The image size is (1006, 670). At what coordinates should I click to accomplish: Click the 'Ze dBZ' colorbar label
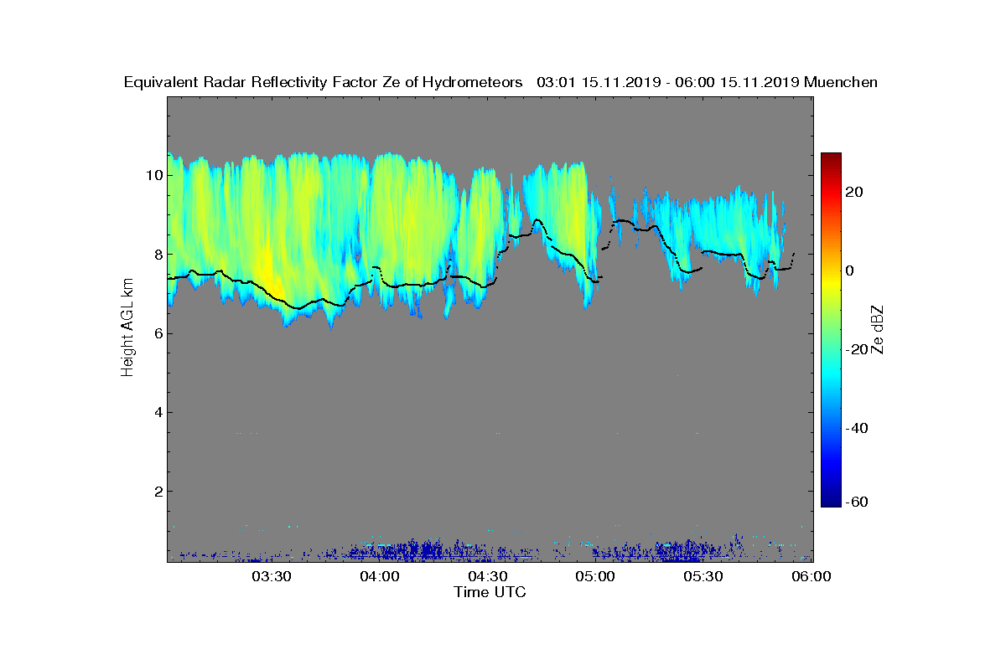(x=879, y=330)
